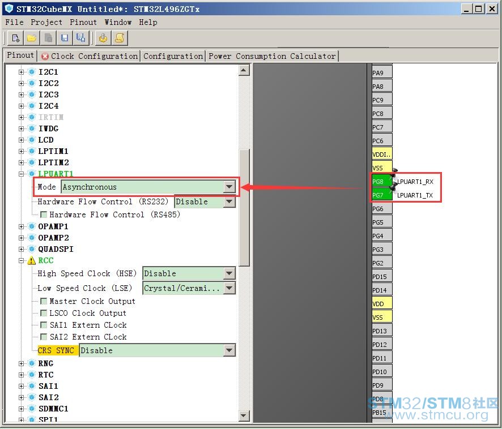502x429 pixels.
Task: Select the Pinout tab
Action: pyautogui.click(x=20, y=55)
